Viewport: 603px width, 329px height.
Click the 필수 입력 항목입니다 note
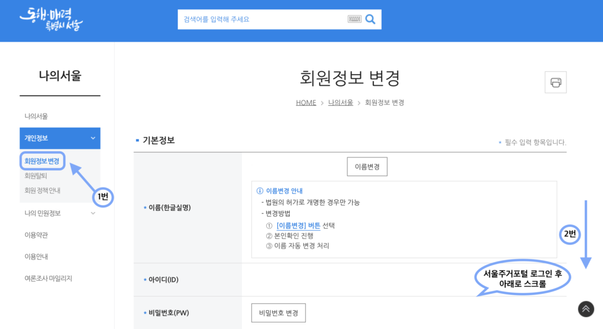click(x=535, y=142)
